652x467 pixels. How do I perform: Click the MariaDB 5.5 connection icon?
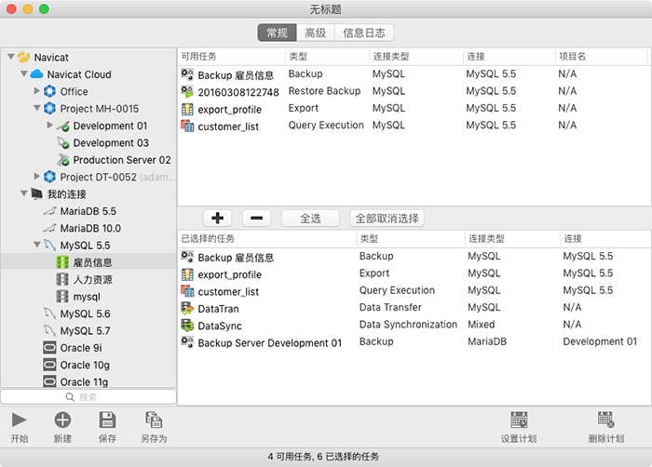tap(49, 211)
